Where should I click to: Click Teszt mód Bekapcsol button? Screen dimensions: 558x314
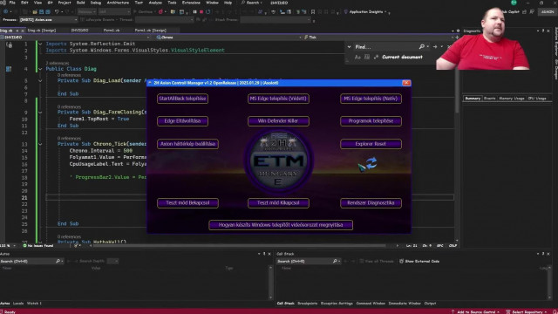coord(187,203)
